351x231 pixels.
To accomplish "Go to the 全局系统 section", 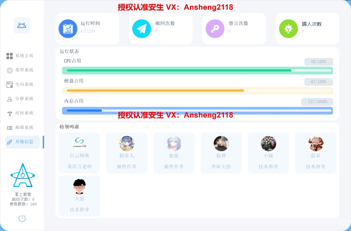I will 20,84.
